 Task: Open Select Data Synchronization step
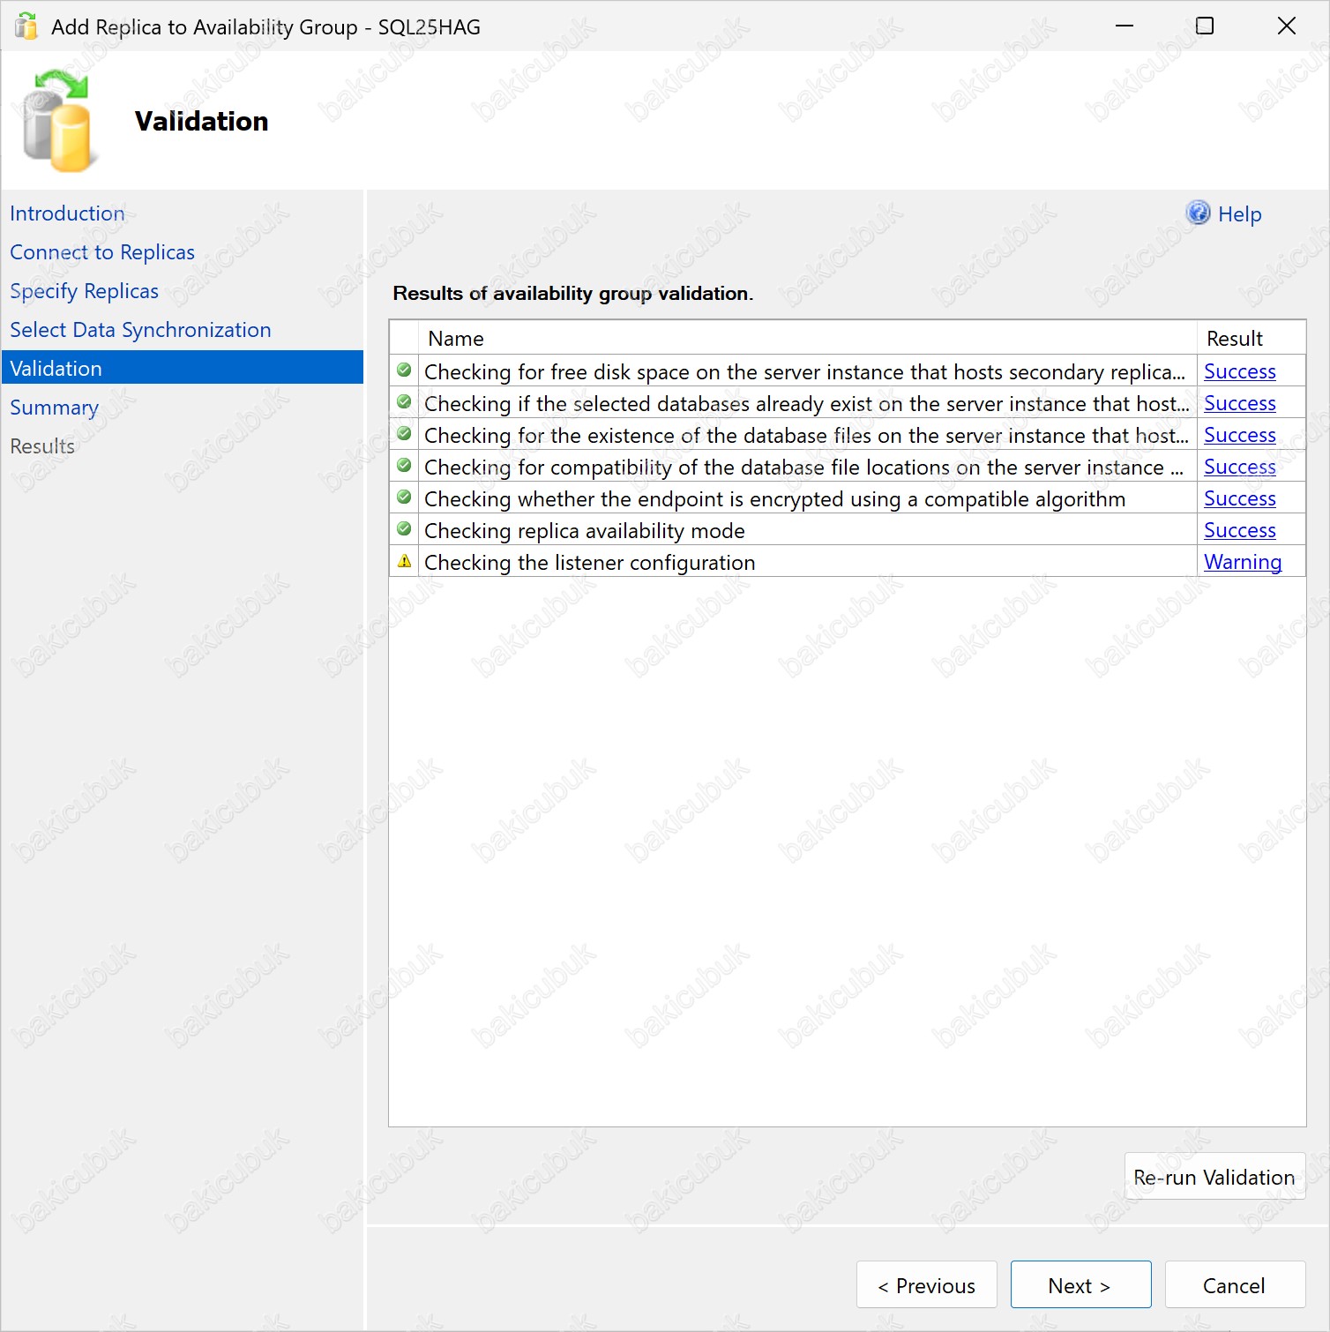point(140,330)
